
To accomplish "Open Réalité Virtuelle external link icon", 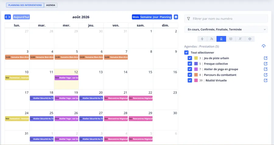I will coord(265,81).
